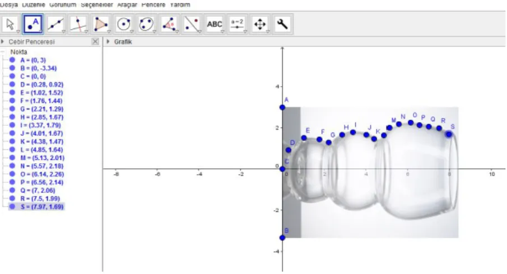Image resolution: width=507 pixels, height=274 pixels.
Task: Click the wrench settings tool
Action: [282, 24]
